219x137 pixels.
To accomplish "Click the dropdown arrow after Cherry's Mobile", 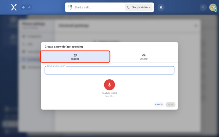I will 150,8.
